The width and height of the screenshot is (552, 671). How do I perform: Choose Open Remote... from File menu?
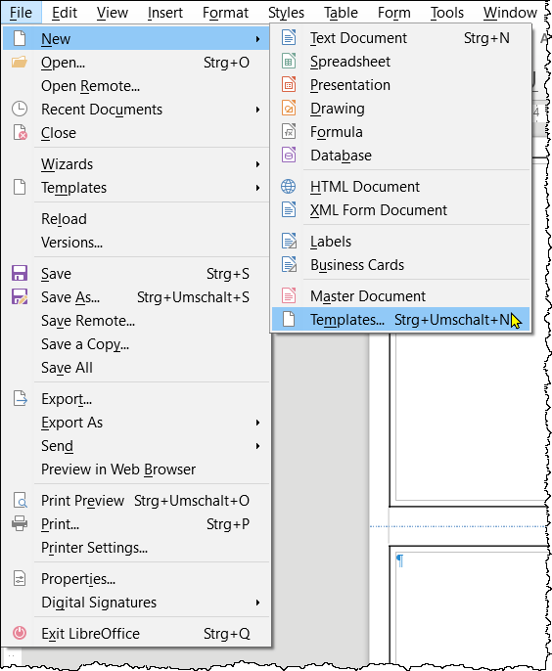point(136,86)
